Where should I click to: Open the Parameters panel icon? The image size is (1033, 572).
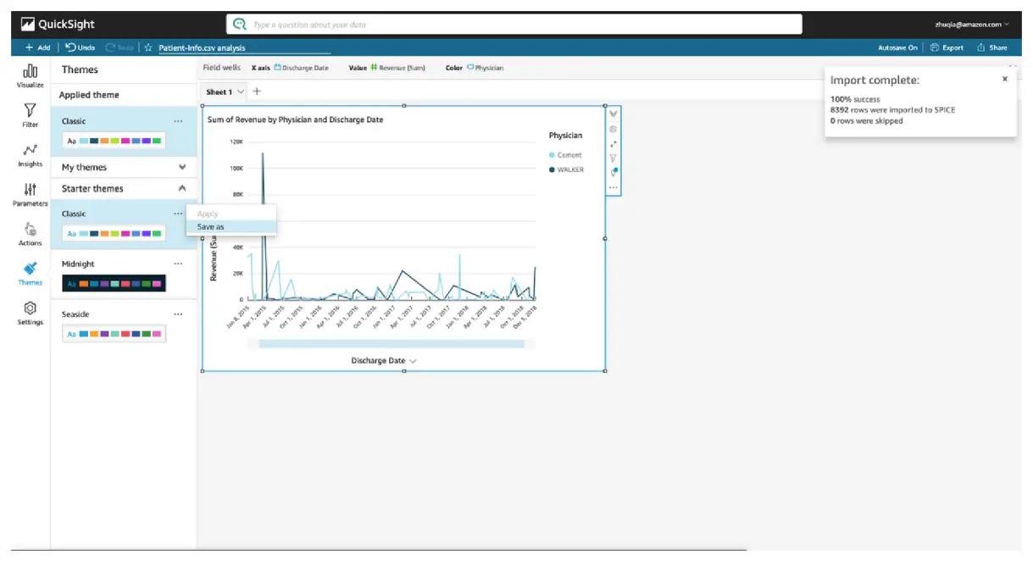[30, 189]
